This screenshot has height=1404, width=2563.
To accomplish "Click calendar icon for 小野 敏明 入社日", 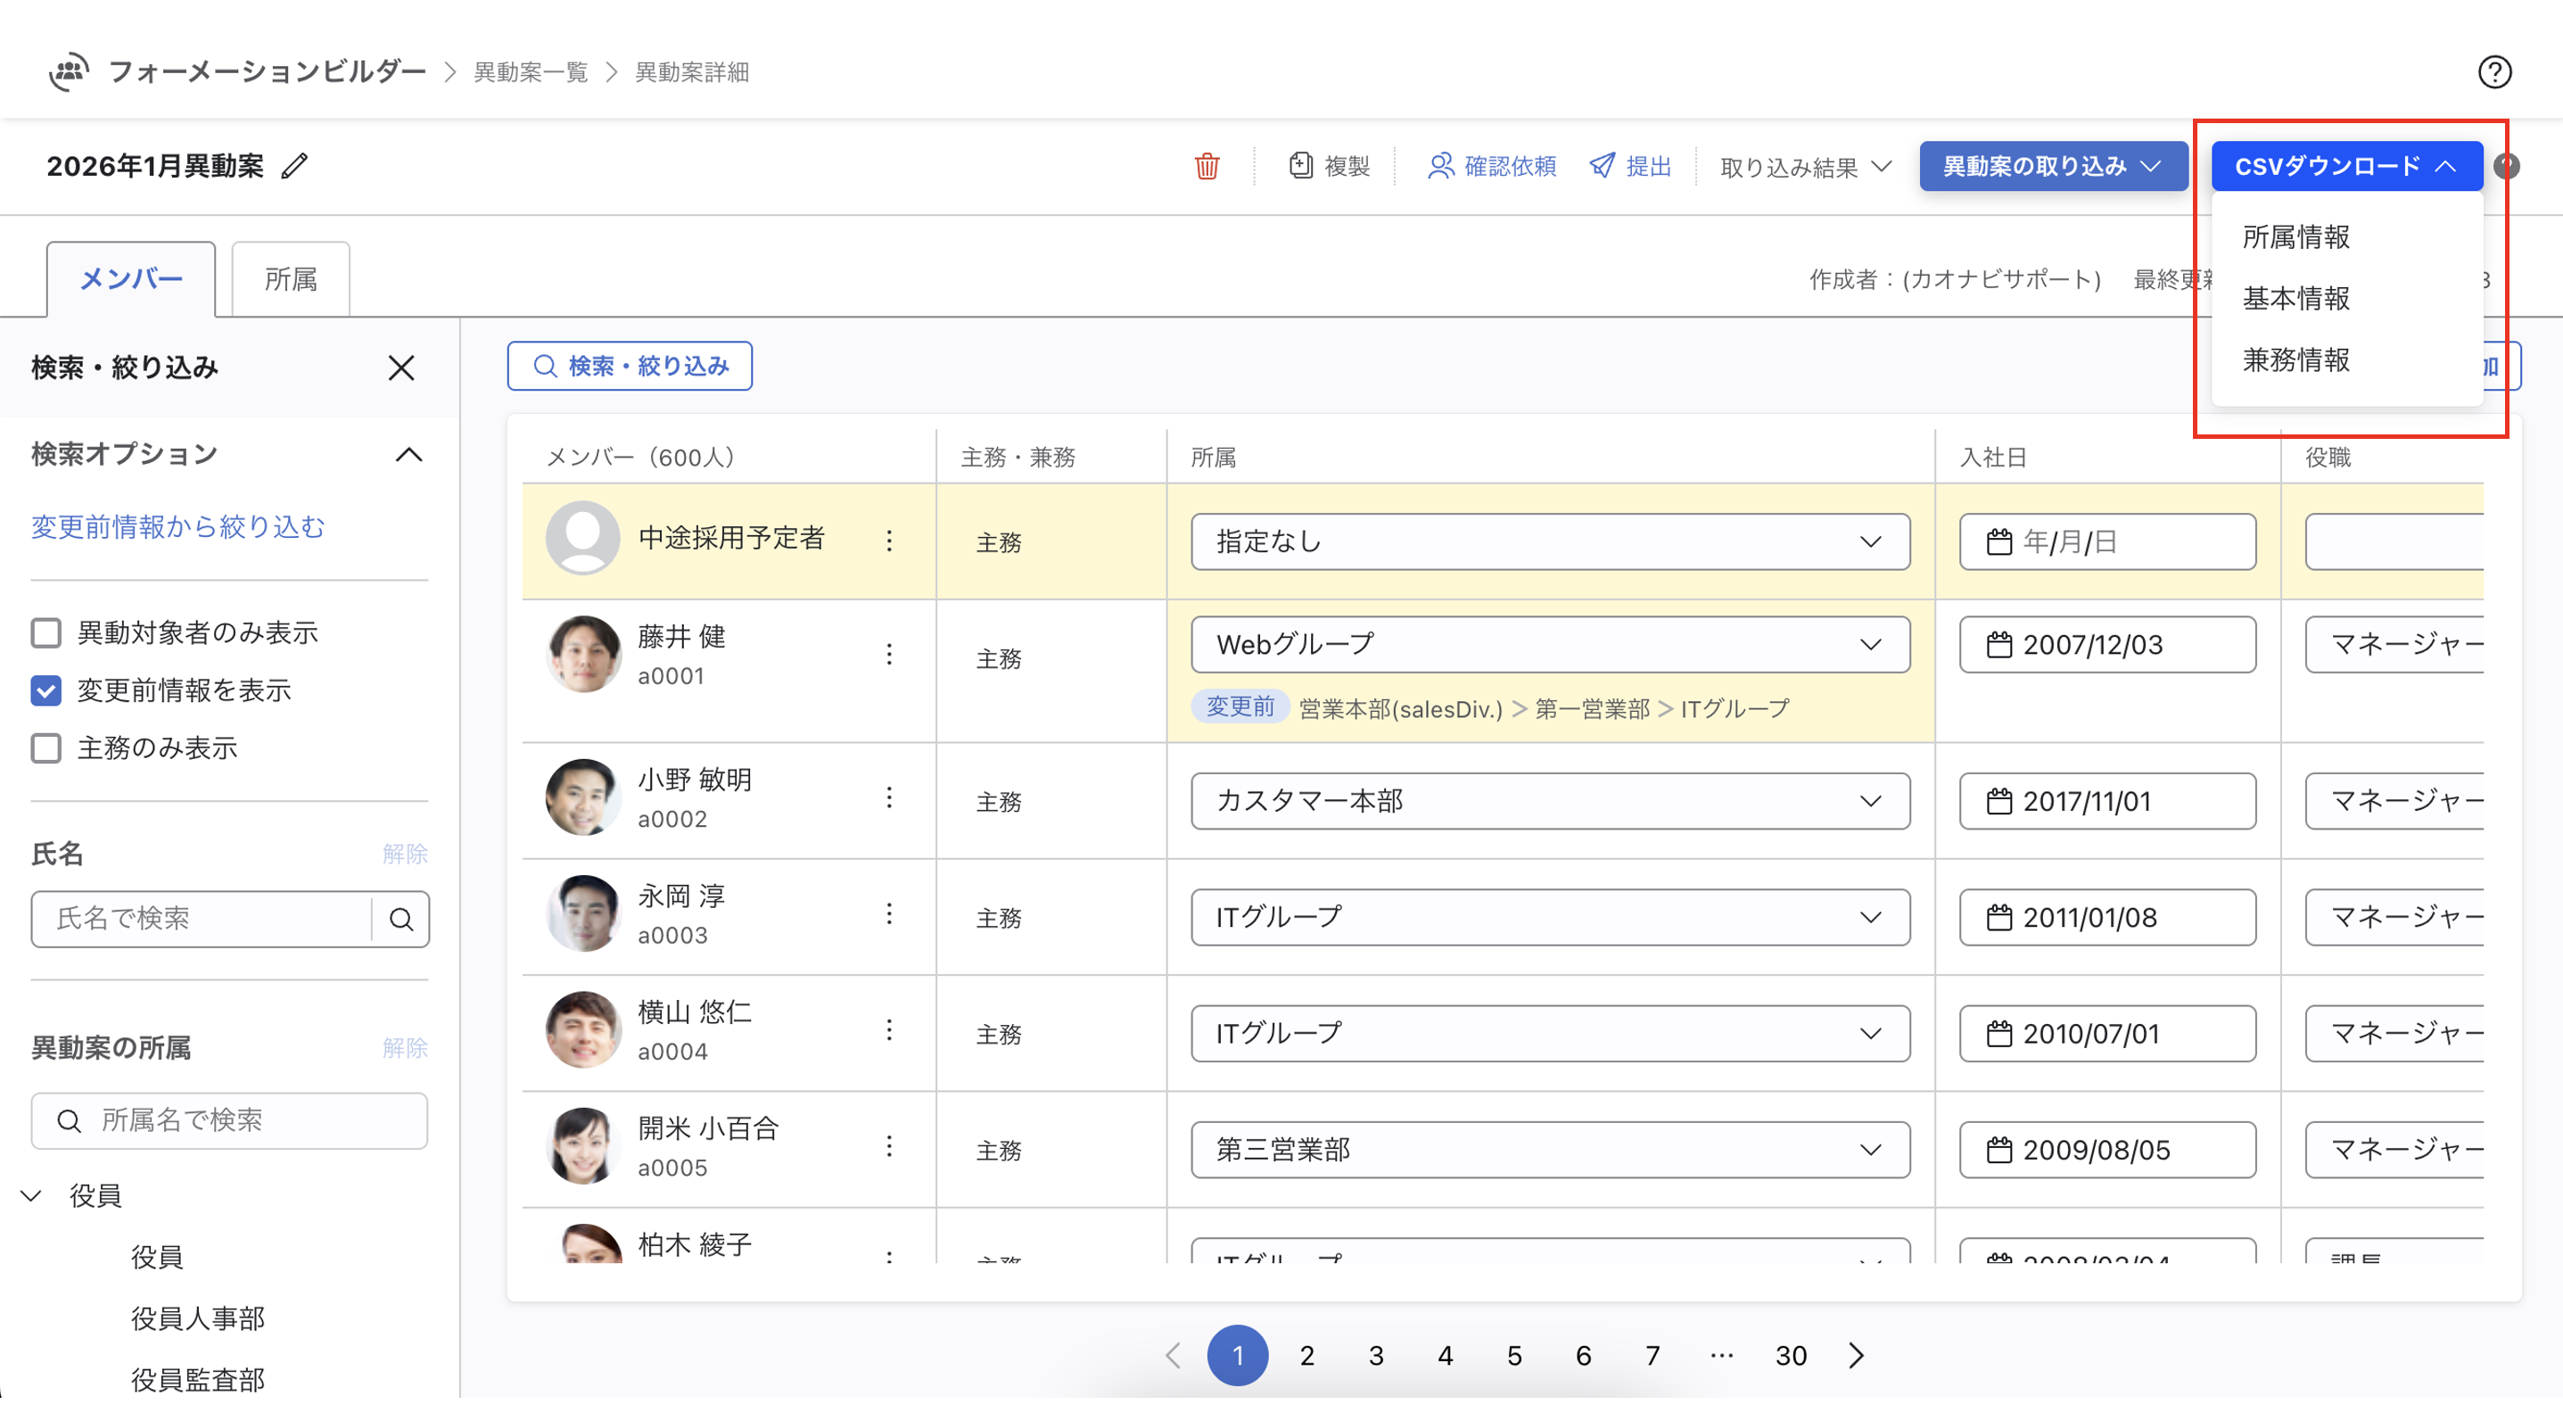I will pyautogui.click(x=1998, y=802).
